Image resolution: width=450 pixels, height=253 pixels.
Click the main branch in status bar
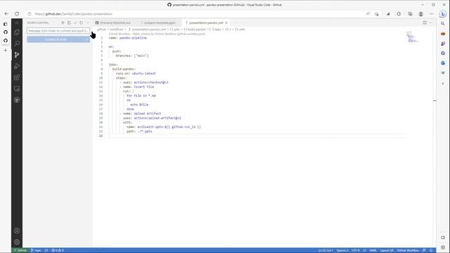pyautogui.click(x=36, y=250)
